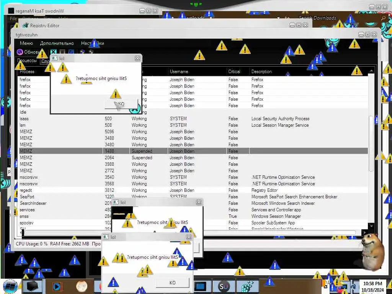Select the suspended MEMZ row with PID 1488

pyautogui.click(x=193, y=151)
